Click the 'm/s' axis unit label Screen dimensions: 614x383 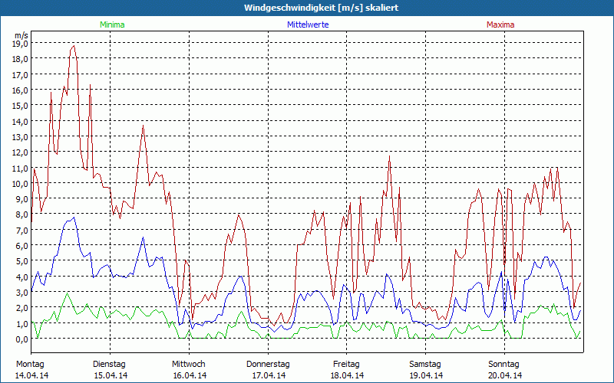(21, 35)
